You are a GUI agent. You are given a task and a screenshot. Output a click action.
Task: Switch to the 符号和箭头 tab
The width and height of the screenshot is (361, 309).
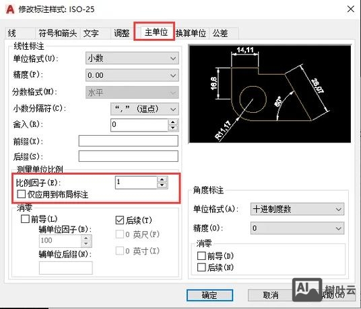pyautogui.click(x=57, y=34)
